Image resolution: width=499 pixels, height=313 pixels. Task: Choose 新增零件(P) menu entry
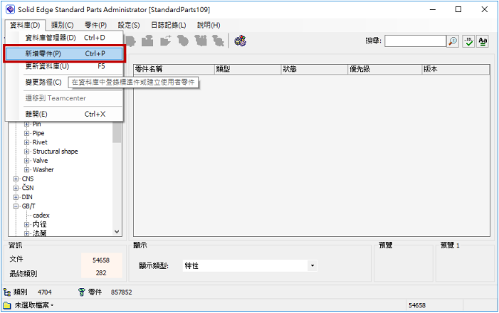64,54
